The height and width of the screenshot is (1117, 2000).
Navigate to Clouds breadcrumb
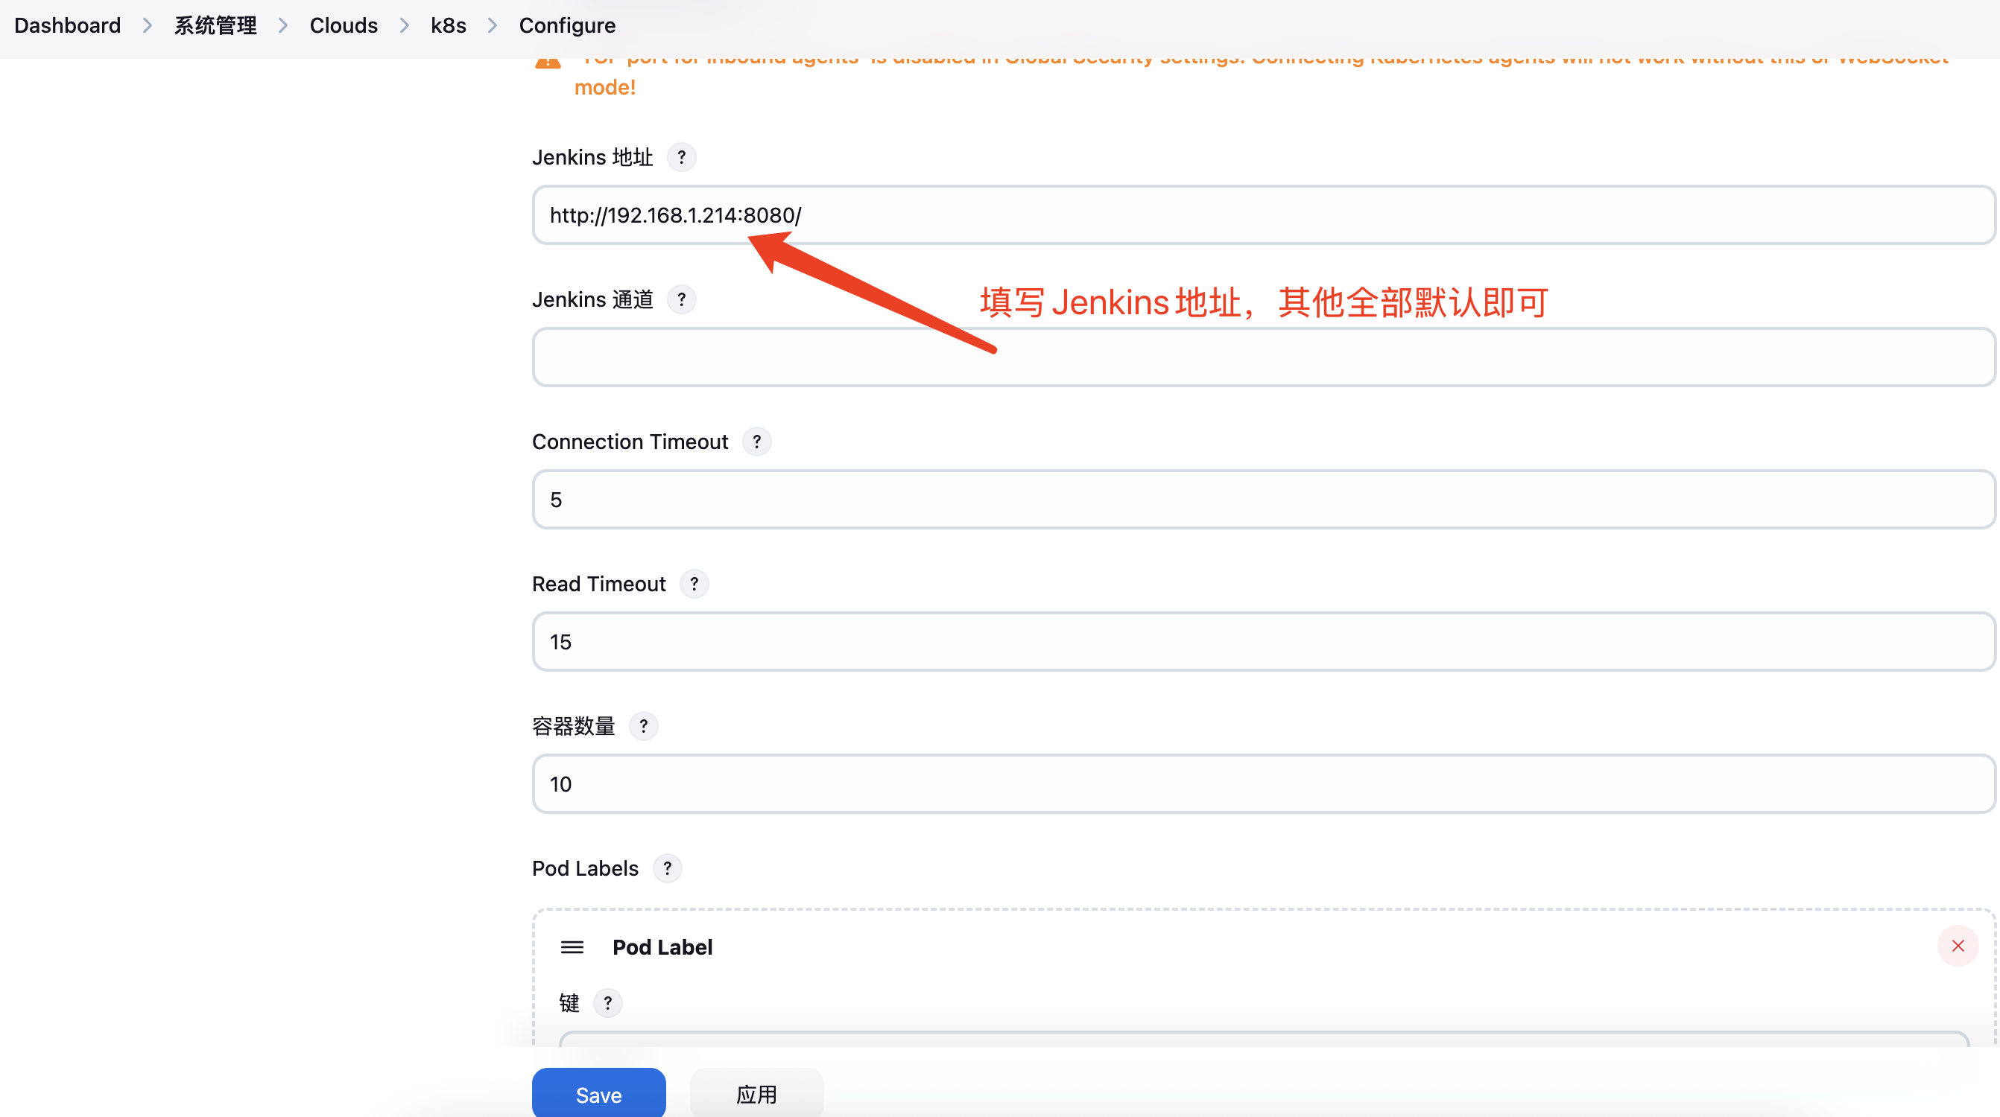(x=344, y=25)
